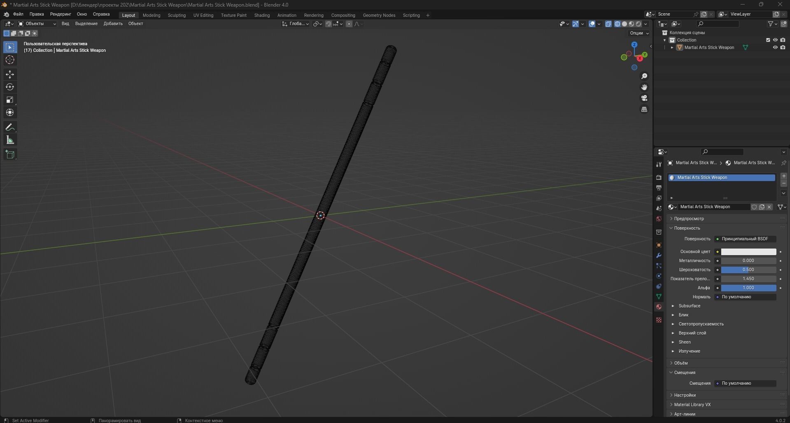This screenshot has width=790, height=423.
Task: Toggle proportional editing button
Action: 349,24
